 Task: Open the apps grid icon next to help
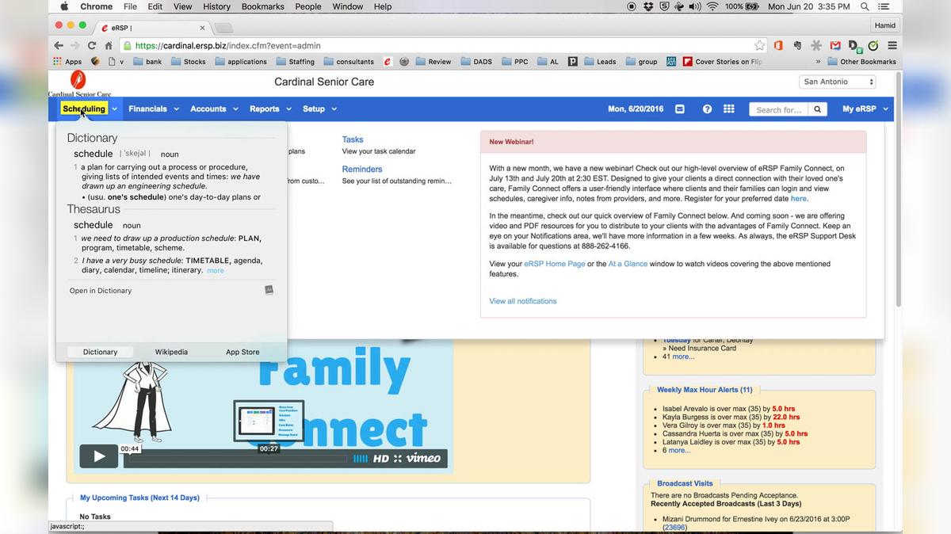[728, 109]
